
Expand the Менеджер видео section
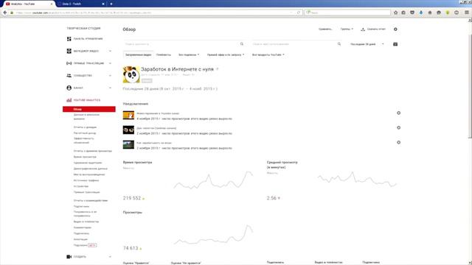coord(110,51)
